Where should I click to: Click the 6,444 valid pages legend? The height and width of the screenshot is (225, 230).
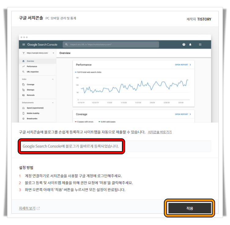coord(107,122)
